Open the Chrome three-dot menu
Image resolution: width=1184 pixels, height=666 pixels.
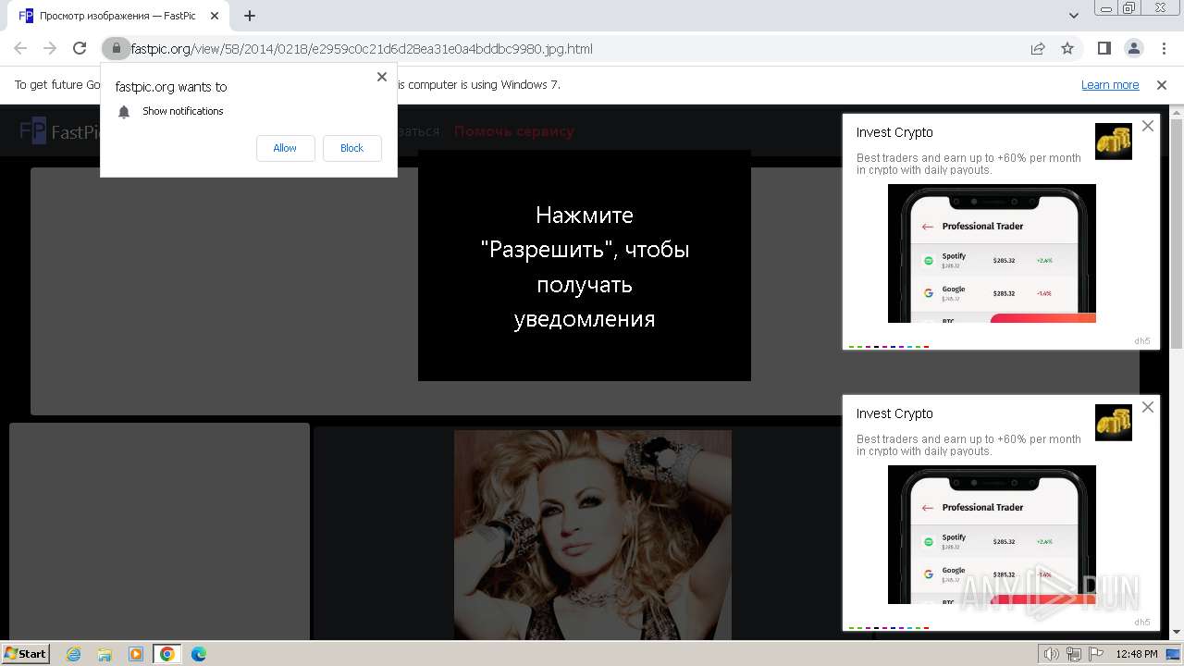click(x=1163, y=49)
